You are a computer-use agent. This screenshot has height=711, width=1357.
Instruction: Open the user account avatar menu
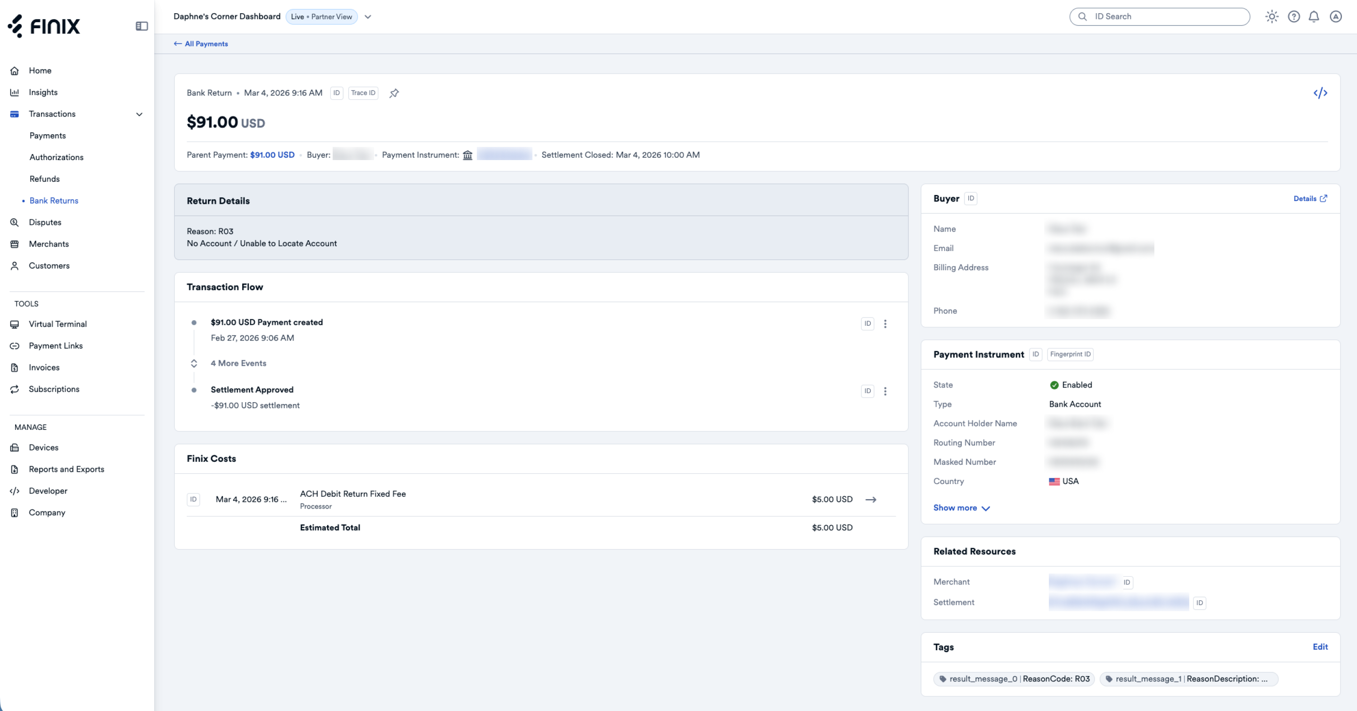click(x=1335, y=16)
